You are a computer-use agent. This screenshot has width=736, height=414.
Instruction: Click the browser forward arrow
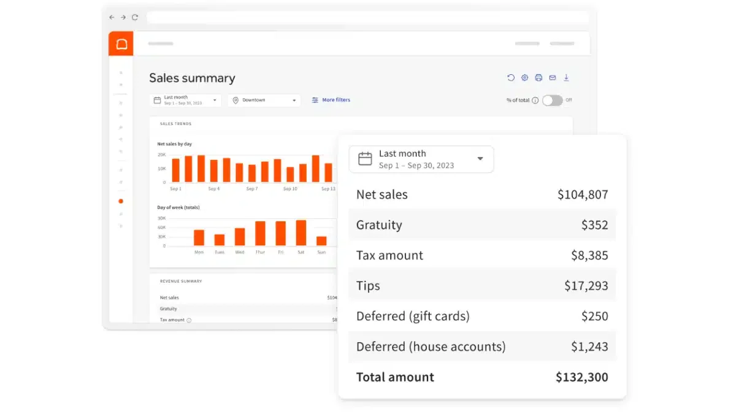pyautogui.click(x=123, y=17)
